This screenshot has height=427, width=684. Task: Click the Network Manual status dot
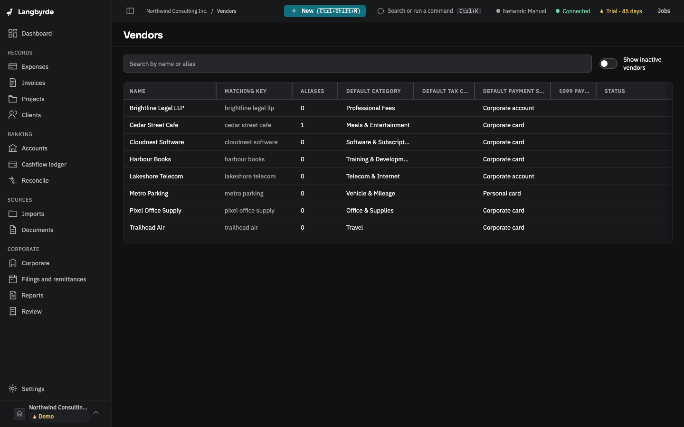[498, 11]
